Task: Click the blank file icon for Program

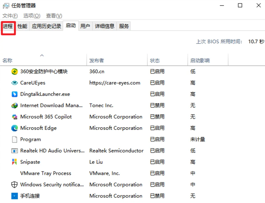Action: [x=15, y=140]
